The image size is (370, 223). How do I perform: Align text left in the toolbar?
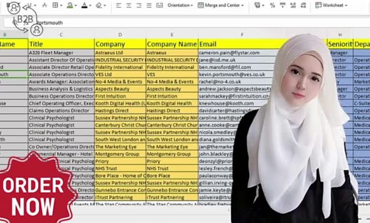pyautogui.click(x=119, y=5)
